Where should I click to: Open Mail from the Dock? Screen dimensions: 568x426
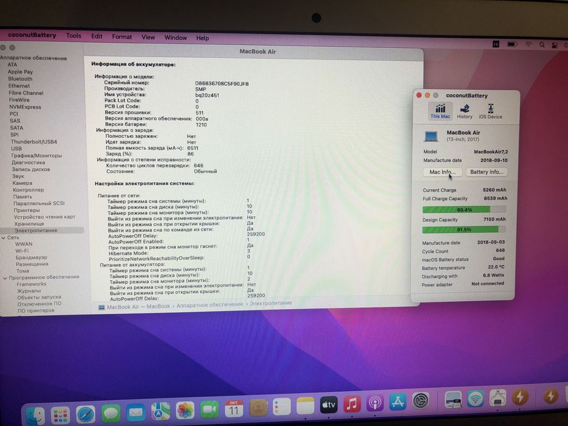pyautogui.click(x=136, y=412)
